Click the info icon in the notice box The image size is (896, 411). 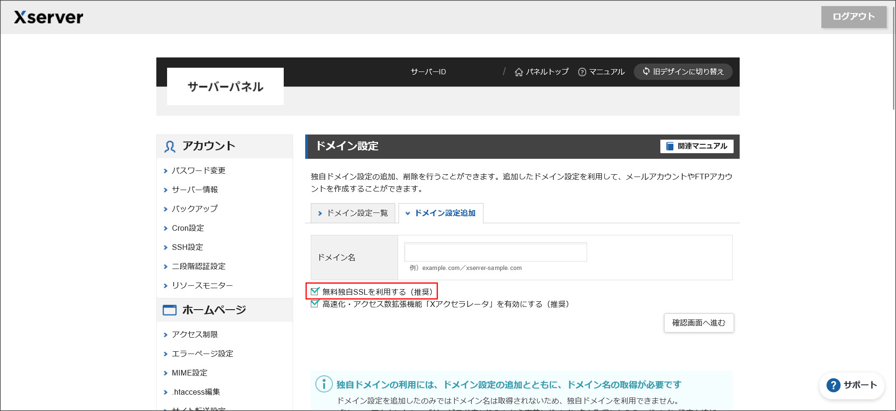[324, 384]
